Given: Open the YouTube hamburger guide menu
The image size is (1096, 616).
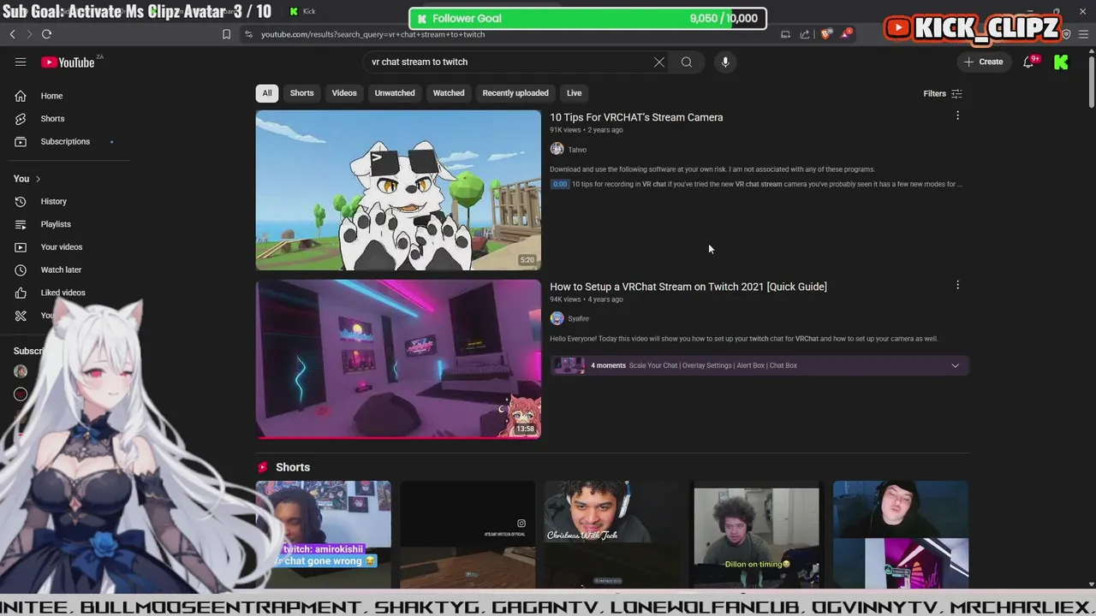Looking at the screenshot, I should click(x=21, y=62).
